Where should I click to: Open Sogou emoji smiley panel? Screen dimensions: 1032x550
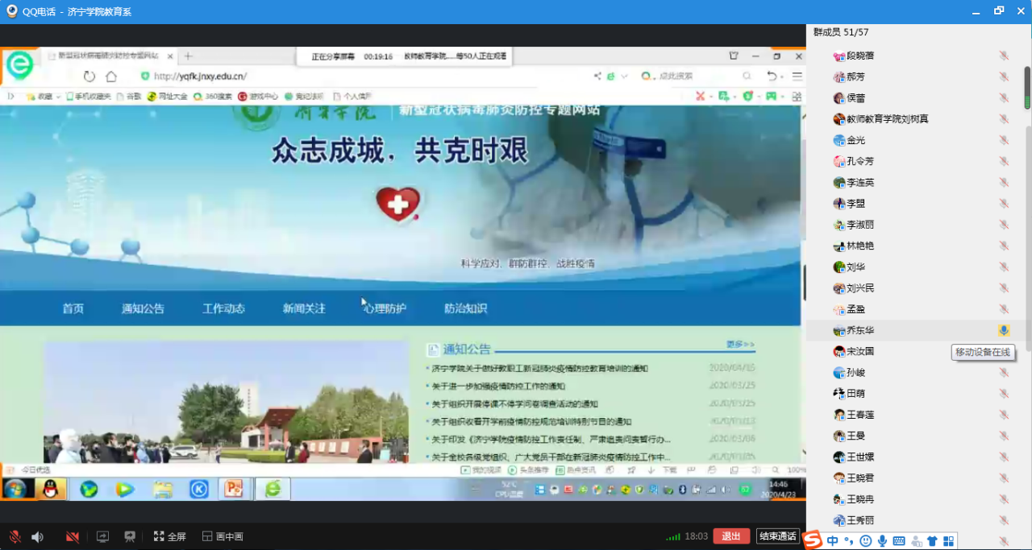coord(866,541)
